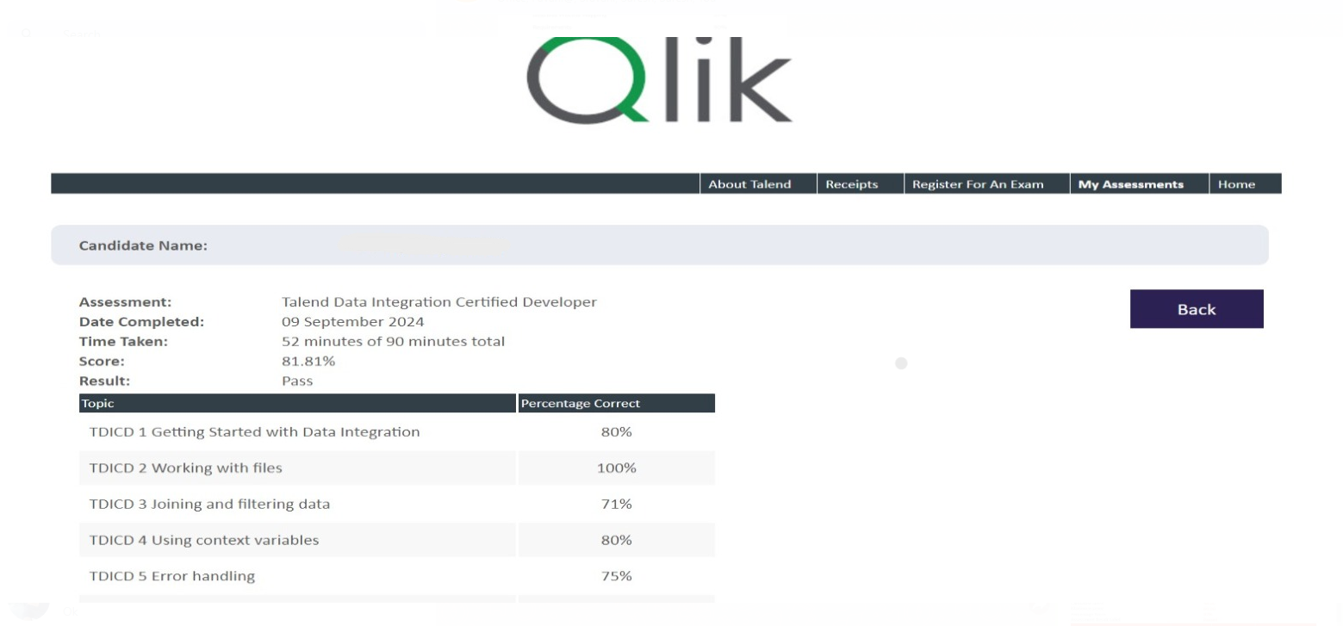Select '52 minutes of 90 minutes total'
Image resolution: width=1343 pixels, height=626 pixels.
[x=393, y=342]
